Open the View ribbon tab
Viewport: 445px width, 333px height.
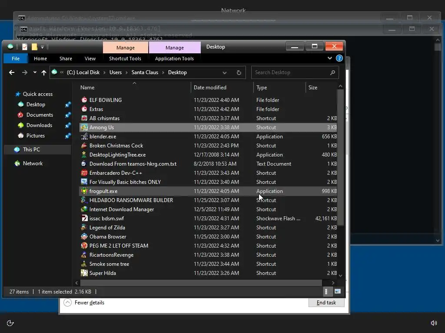tap(90, 59)
